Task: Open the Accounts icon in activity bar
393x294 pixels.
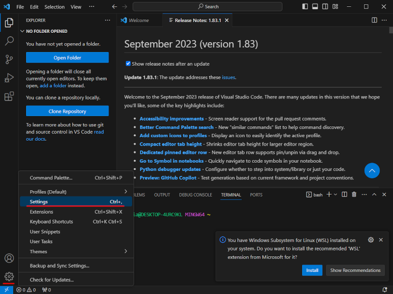Action: coord(9,258)
